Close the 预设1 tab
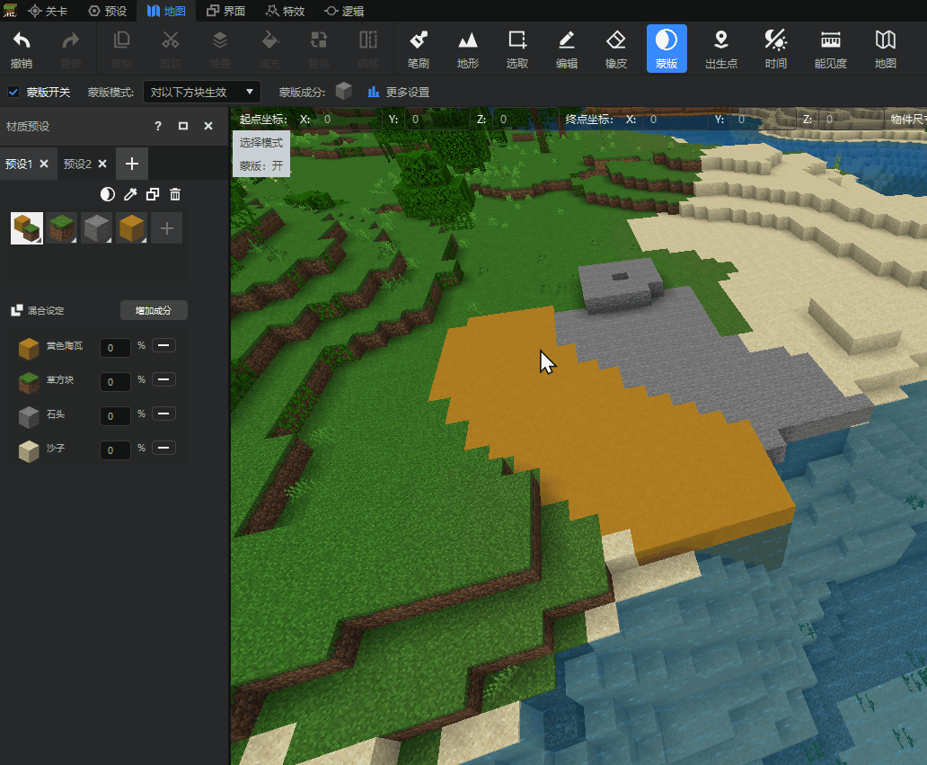 point(44,164)
